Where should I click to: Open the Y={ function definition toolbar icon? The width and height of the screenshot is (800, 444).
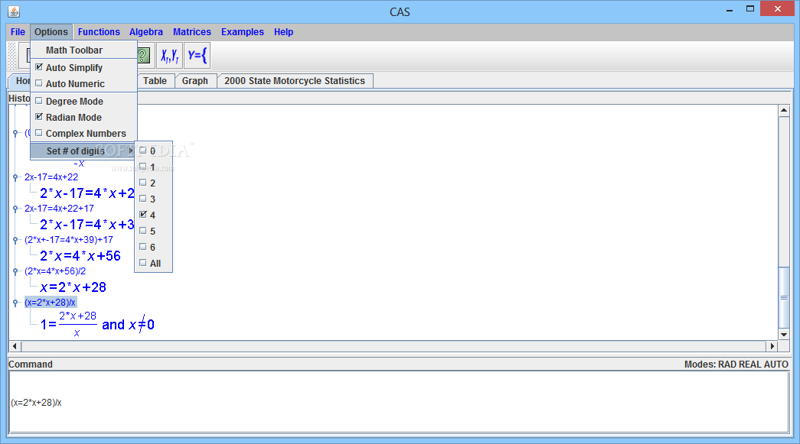[195, 54]
